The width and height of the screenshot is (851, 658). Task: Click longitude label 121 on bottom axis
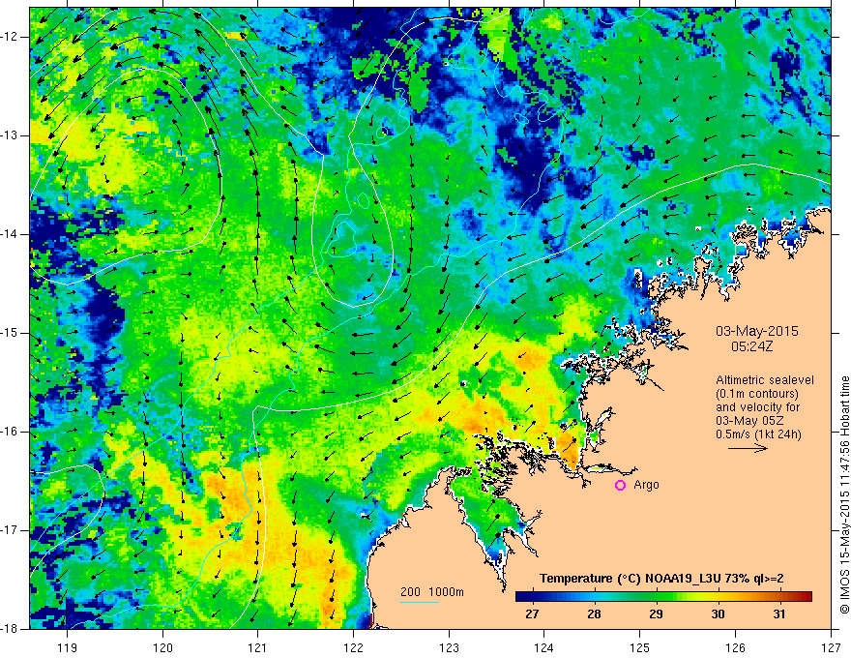click(258, 647)
